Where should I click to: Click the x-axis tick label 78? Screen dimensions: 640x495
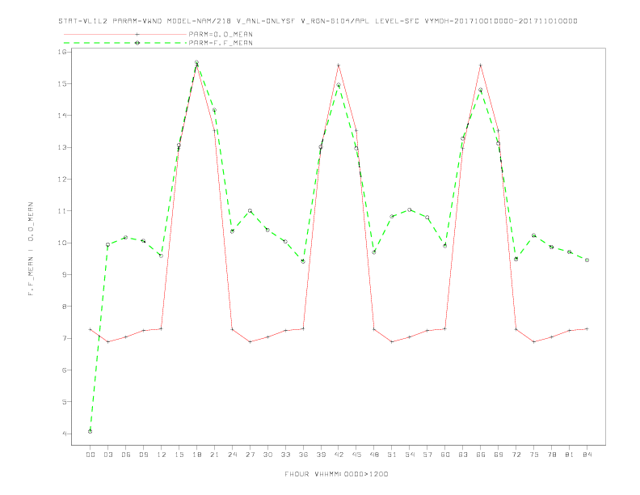pos(552,455)
